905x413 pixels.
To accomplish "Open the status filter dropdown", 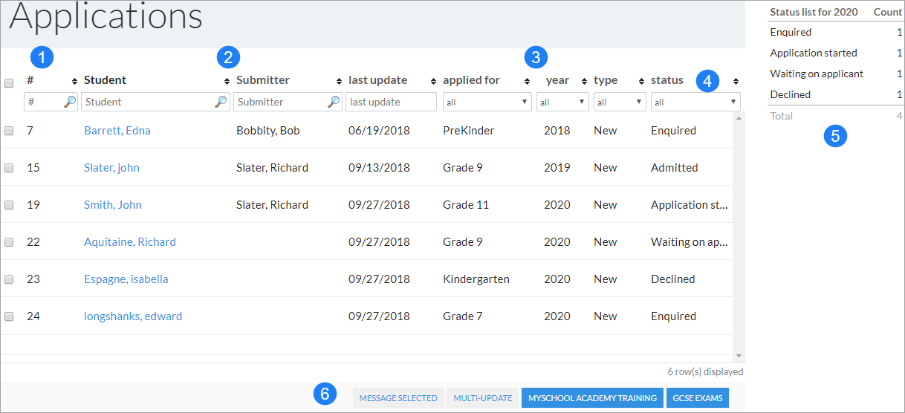I will tap(695, 102).
